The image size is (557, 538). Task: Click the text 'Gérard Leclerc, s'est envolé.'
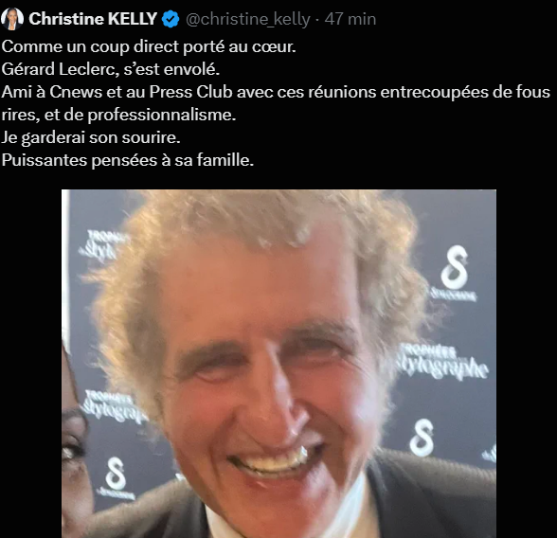(x=111, y=69)
